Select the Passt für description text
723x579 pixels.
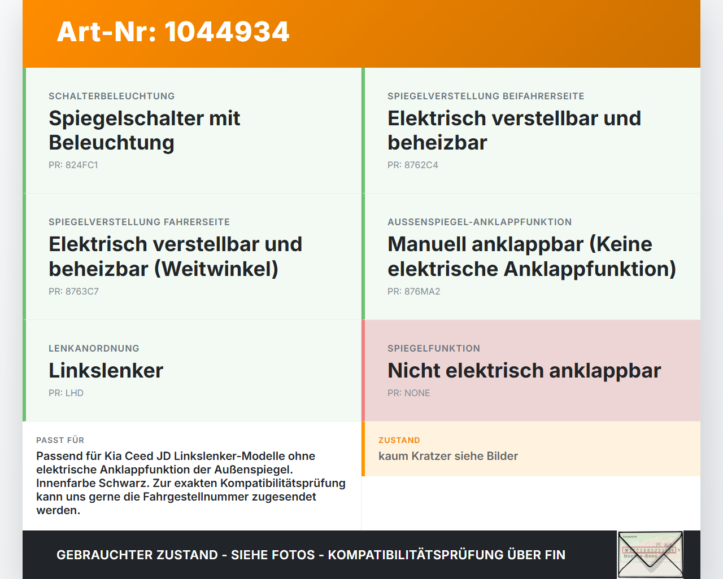tap(191, 483)
